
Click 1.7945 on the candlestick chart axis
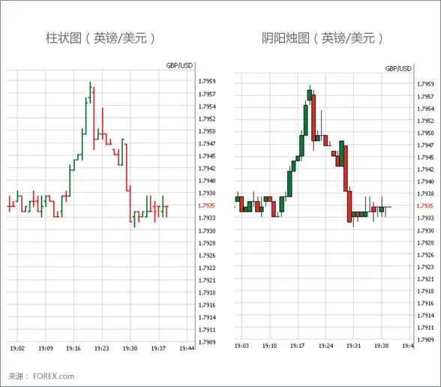pyautogui.click(x=425, y=157)
